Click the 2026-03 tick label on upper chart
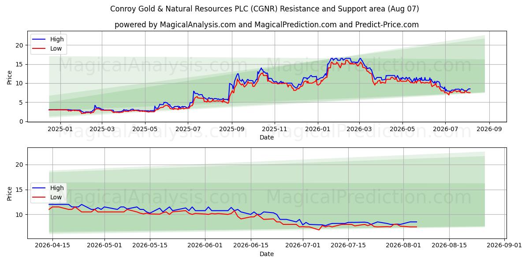Viewport: 529px width, 264px height. pos(359,129)
